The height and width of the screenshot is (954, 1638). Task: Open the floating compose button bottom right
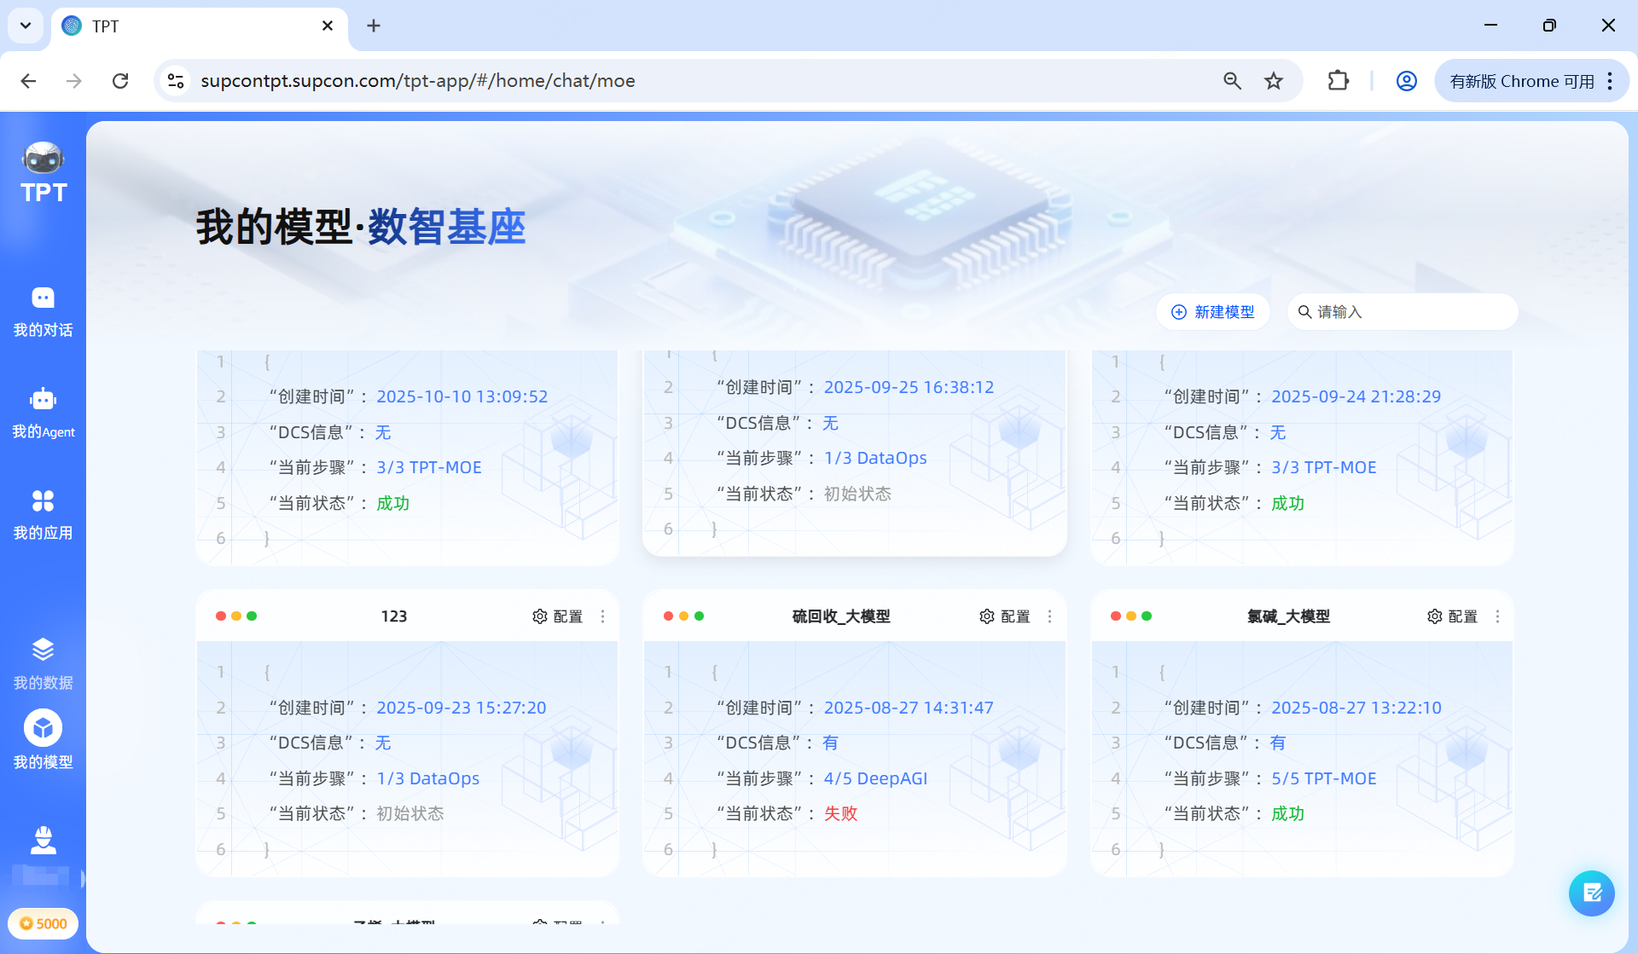tap(1592, 893)
